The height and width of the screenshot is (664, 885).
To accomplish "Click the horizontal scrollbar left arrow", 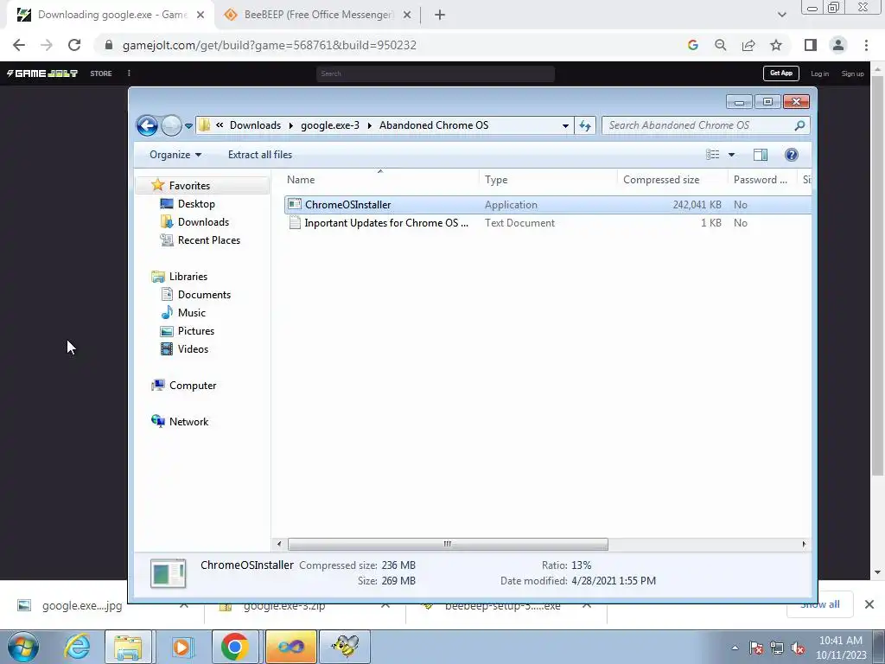I will [x=279, y=545].
